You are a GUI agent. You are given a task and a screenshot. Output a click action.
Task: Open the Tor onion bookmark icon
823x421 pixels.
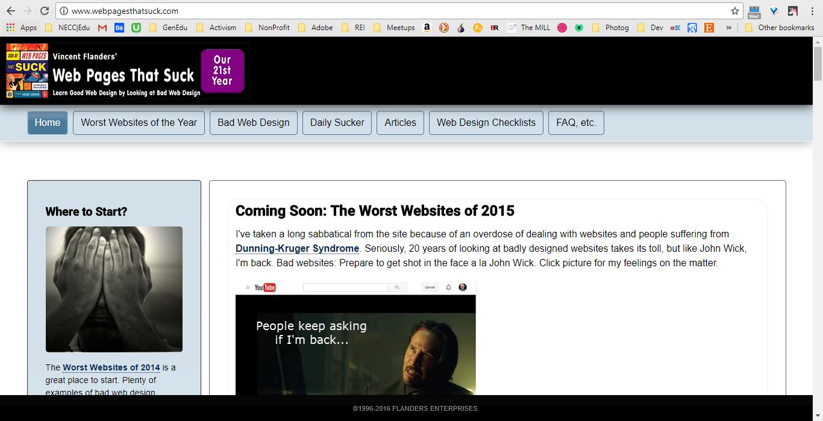461,27
